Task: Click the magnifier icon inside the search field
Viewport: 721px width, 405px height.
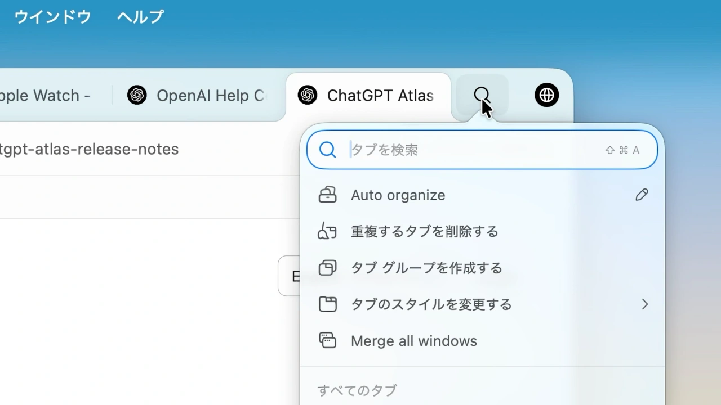Action: point(327,150)
